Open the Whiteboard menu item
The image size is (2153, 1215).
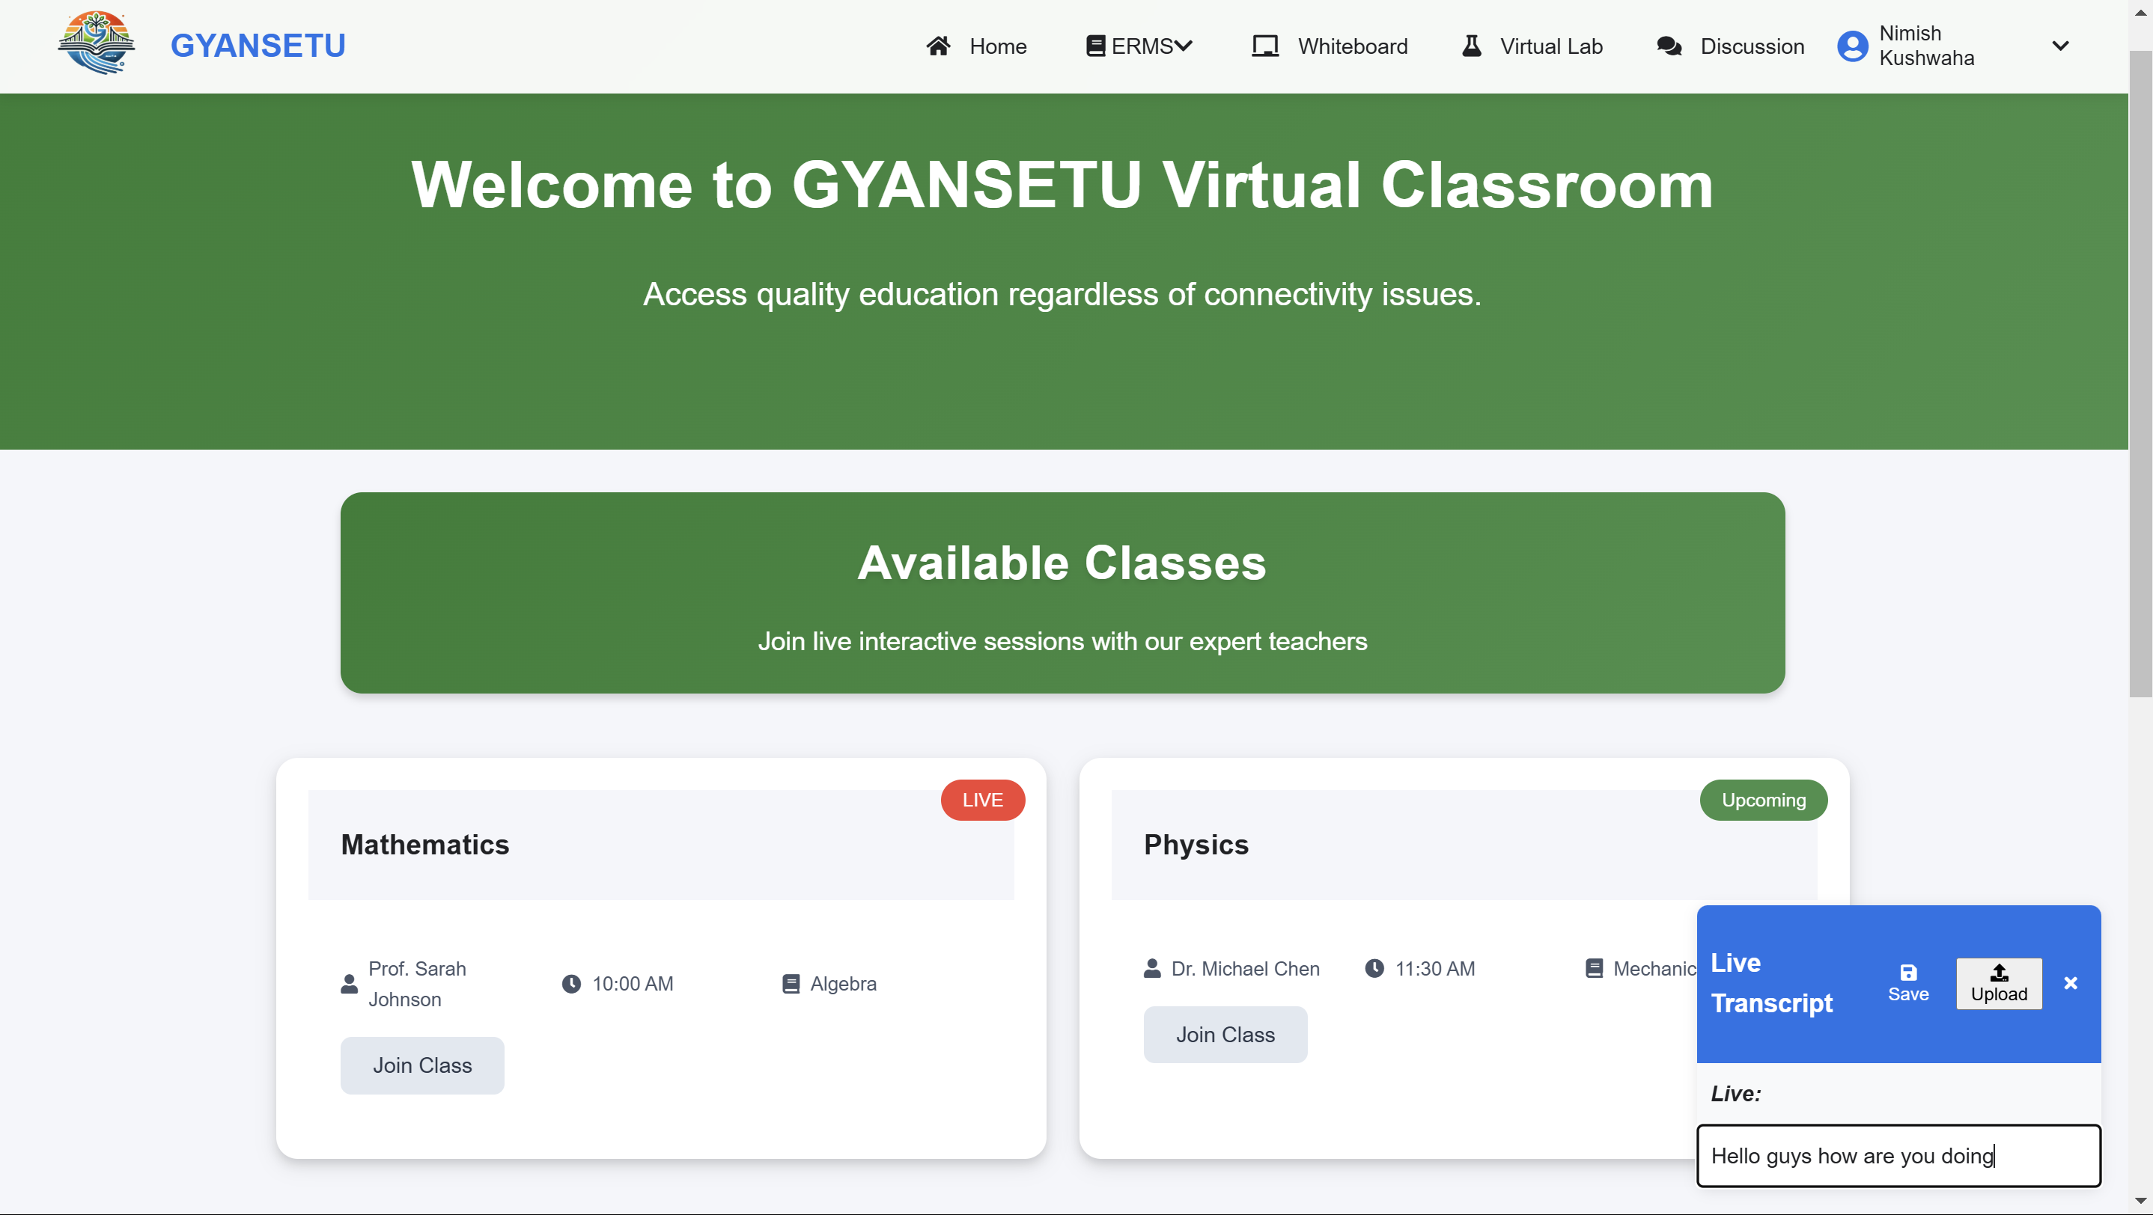pyautogui.click(x=1351, y=46)
